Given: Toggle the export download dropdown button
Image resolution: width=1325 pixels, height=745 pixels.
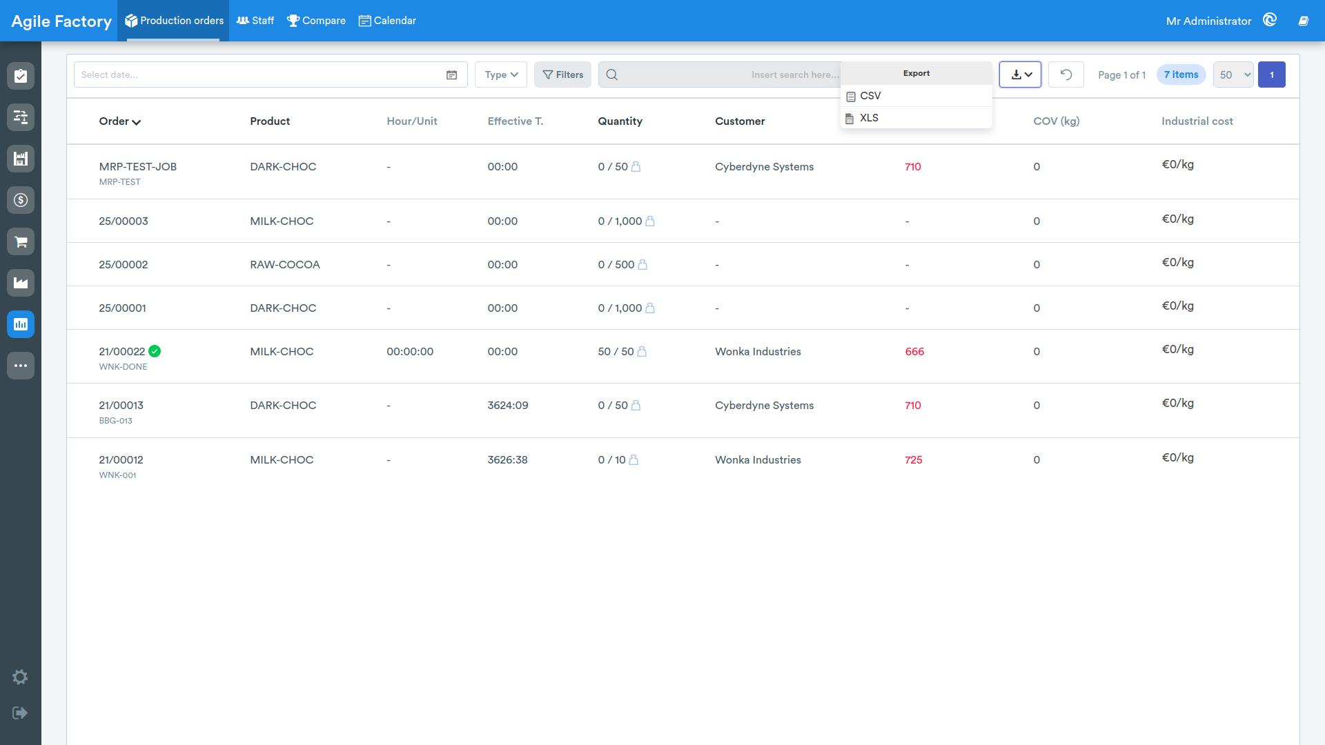Looking at the screenshot, I should pos(1020,74).
